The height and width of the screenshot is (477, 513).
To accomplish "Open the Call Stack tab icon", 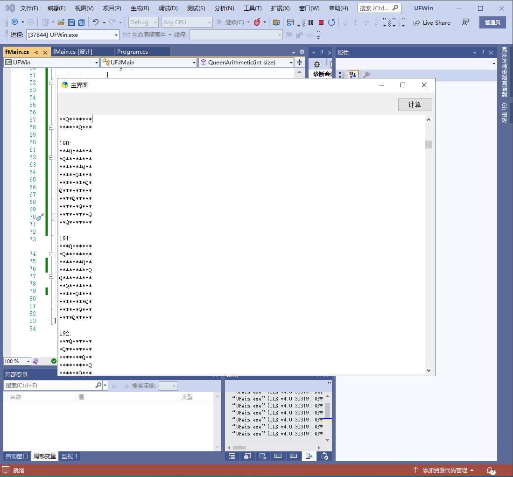I will pos(232,456).
